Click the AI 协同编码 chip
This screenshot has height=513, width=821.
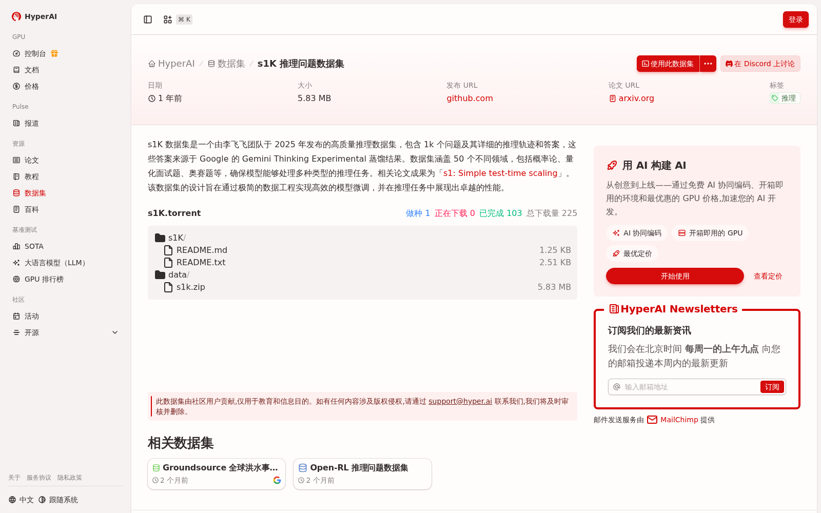[x=637, y=233]
